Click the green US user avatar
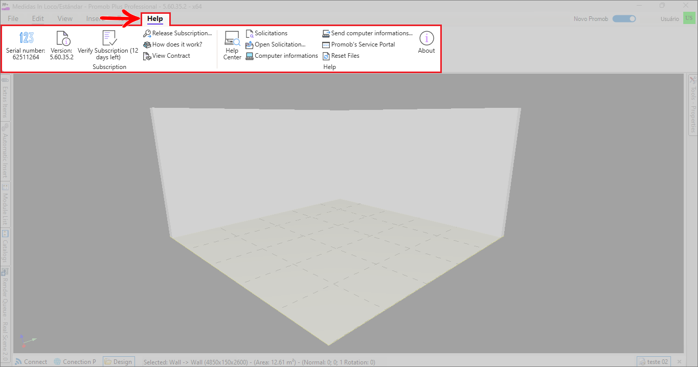Screen dimensions: 698x367 [689, 18]
